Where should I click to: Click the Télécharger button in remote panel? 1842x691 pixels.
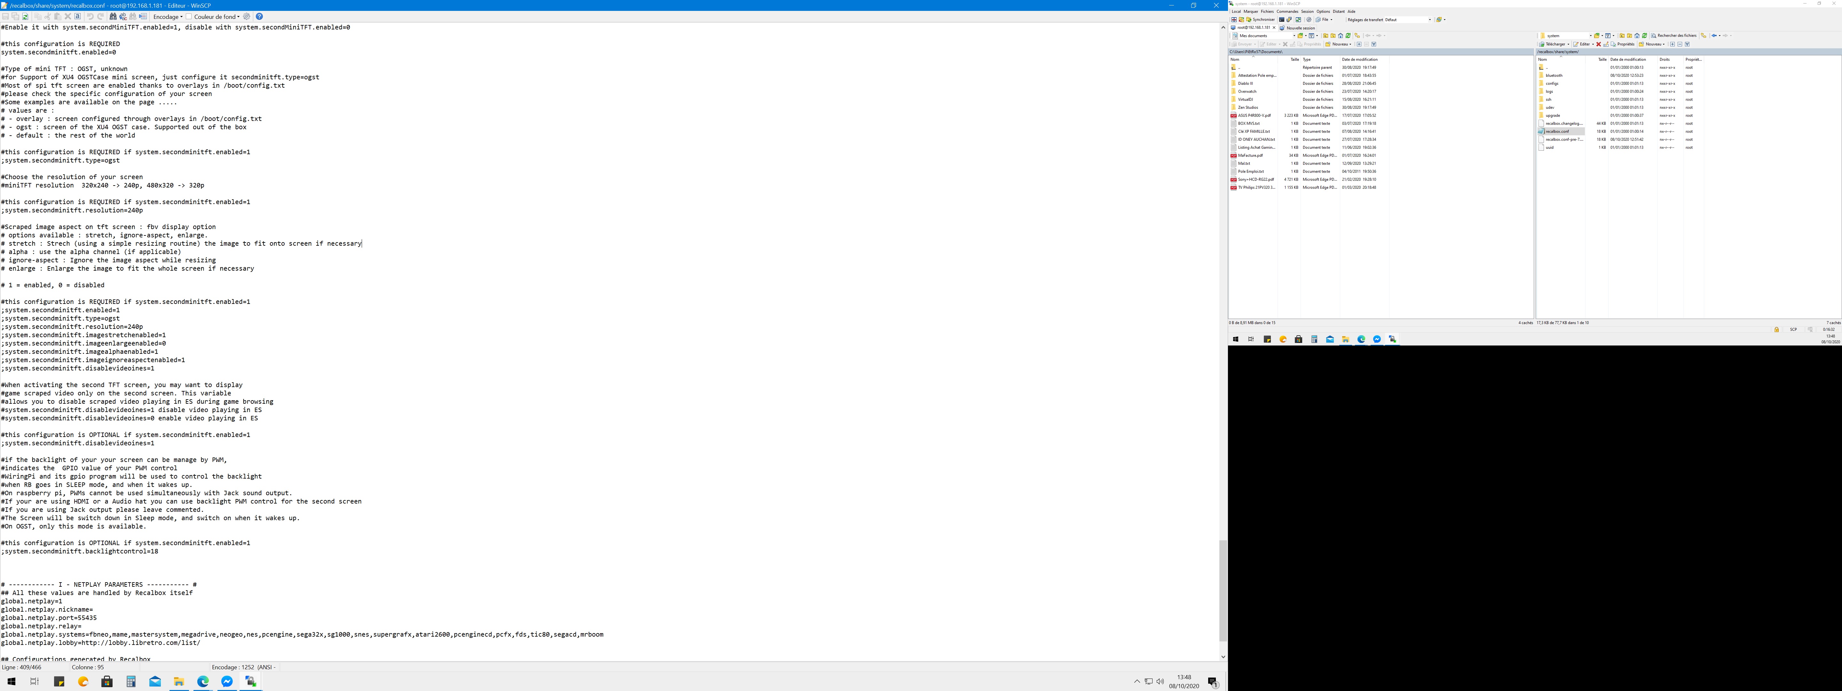pos(1552,44)
